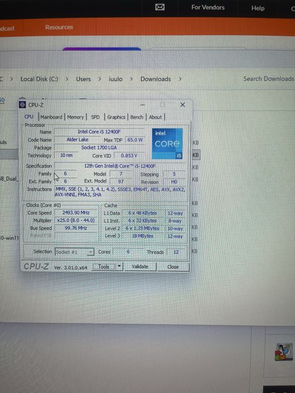Click the Level 2 value 6 x 1.25 MBytes
Screen dimensions: 295x393
coord(143,229)
